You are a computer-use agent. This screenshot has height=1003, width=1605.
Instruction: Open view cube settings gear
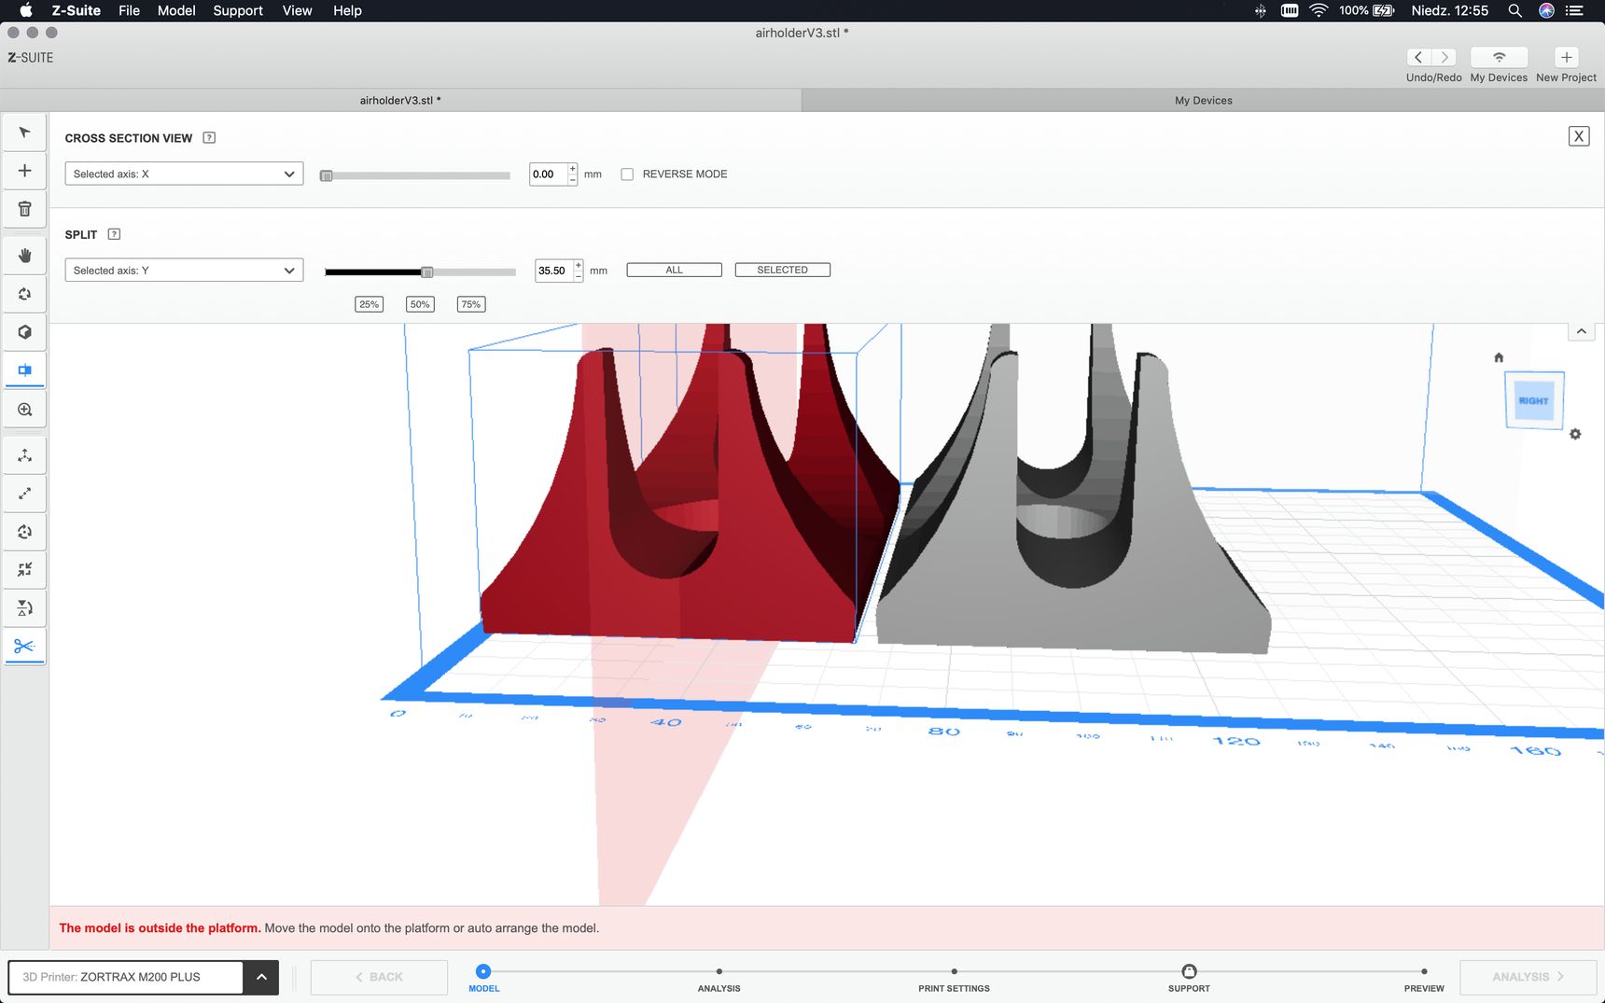coord(1575,434)
